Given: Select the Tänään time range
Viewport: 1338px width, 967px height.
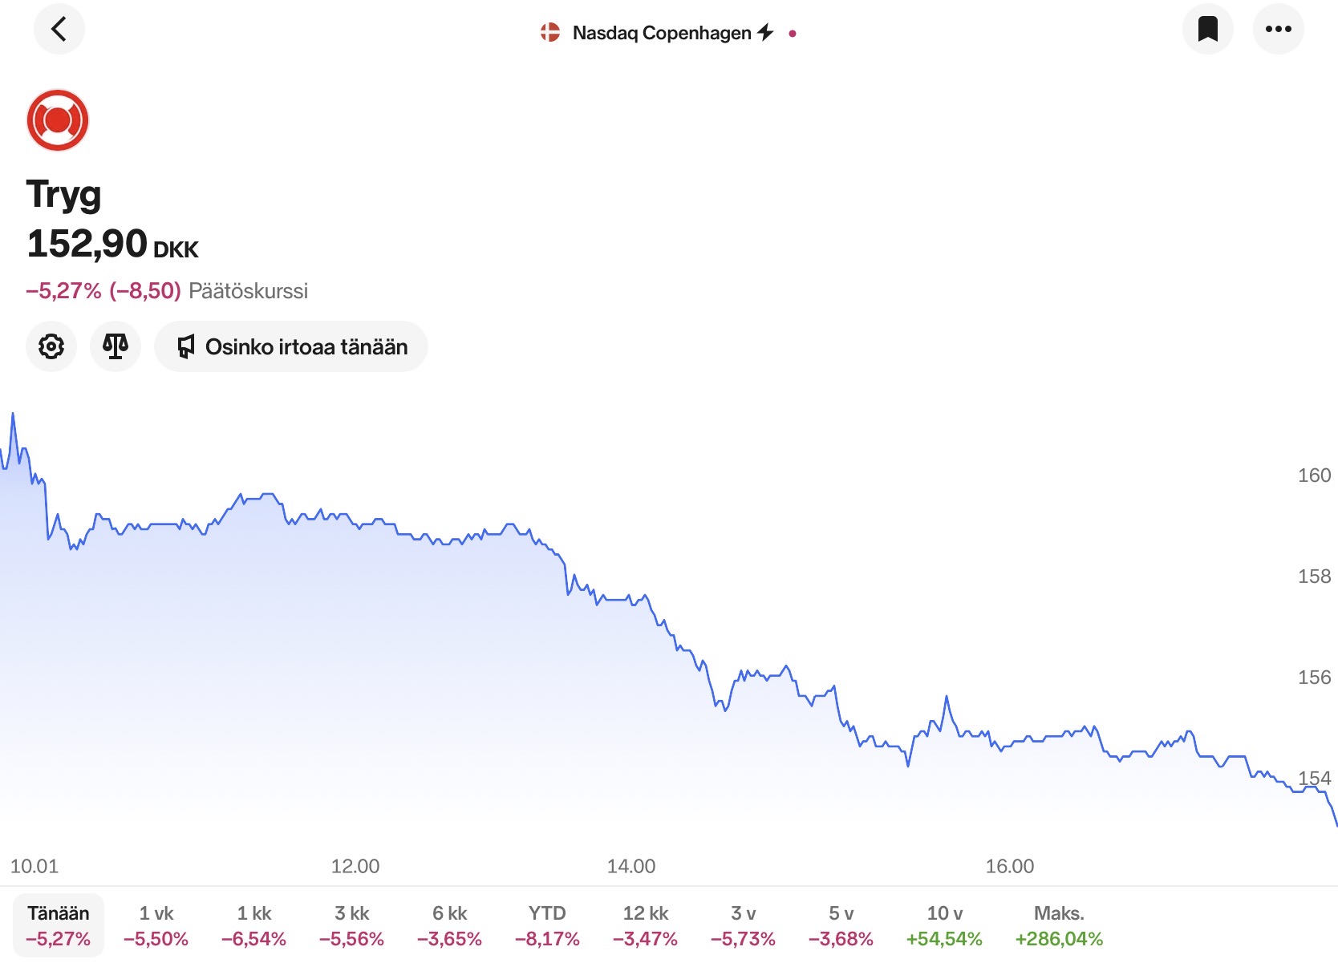Looking at the screenshot, I should [x=59, y=925].
